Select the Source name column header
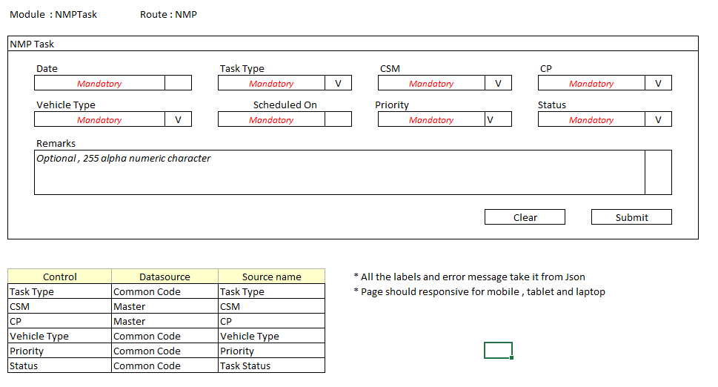718x387 pixels. 271,277
